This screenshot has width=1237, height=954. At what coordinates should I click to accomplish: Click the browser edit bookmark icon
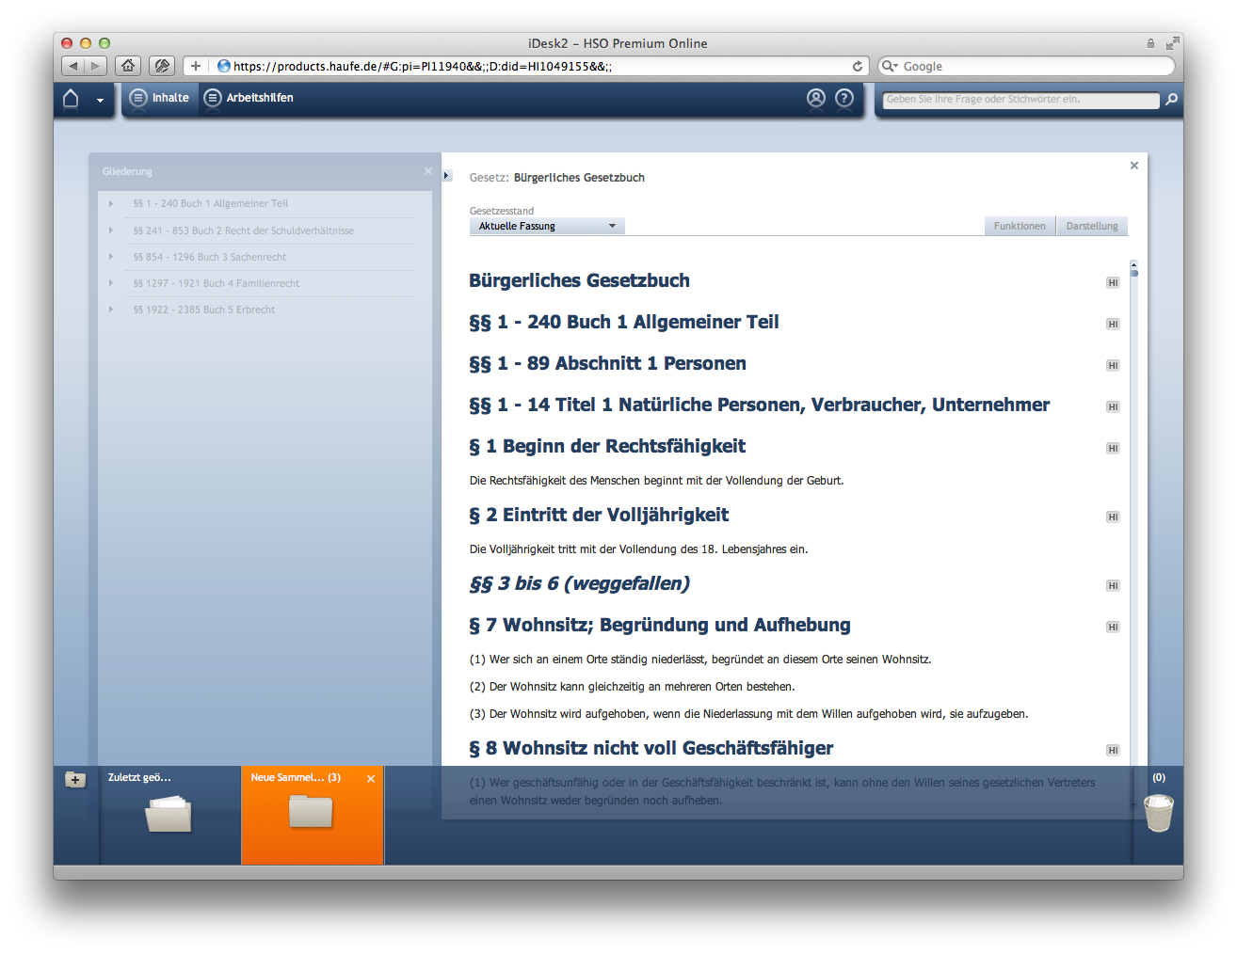coord(162,66)
